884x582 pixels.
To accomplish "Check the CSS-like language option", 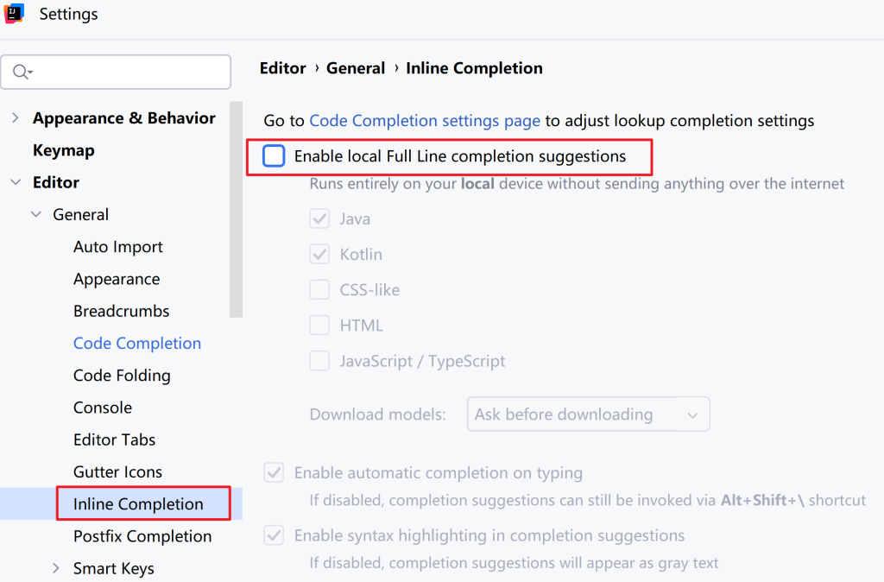I will (x=319, y=290).
